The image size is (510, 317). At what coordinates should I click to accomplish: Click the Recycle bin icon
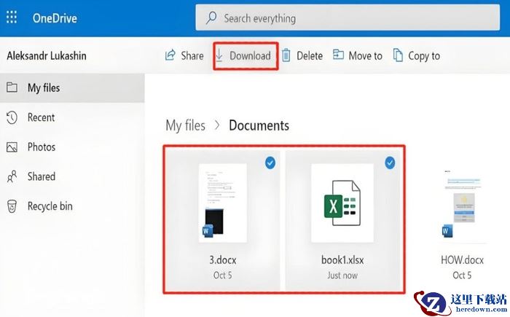[12, 206]
